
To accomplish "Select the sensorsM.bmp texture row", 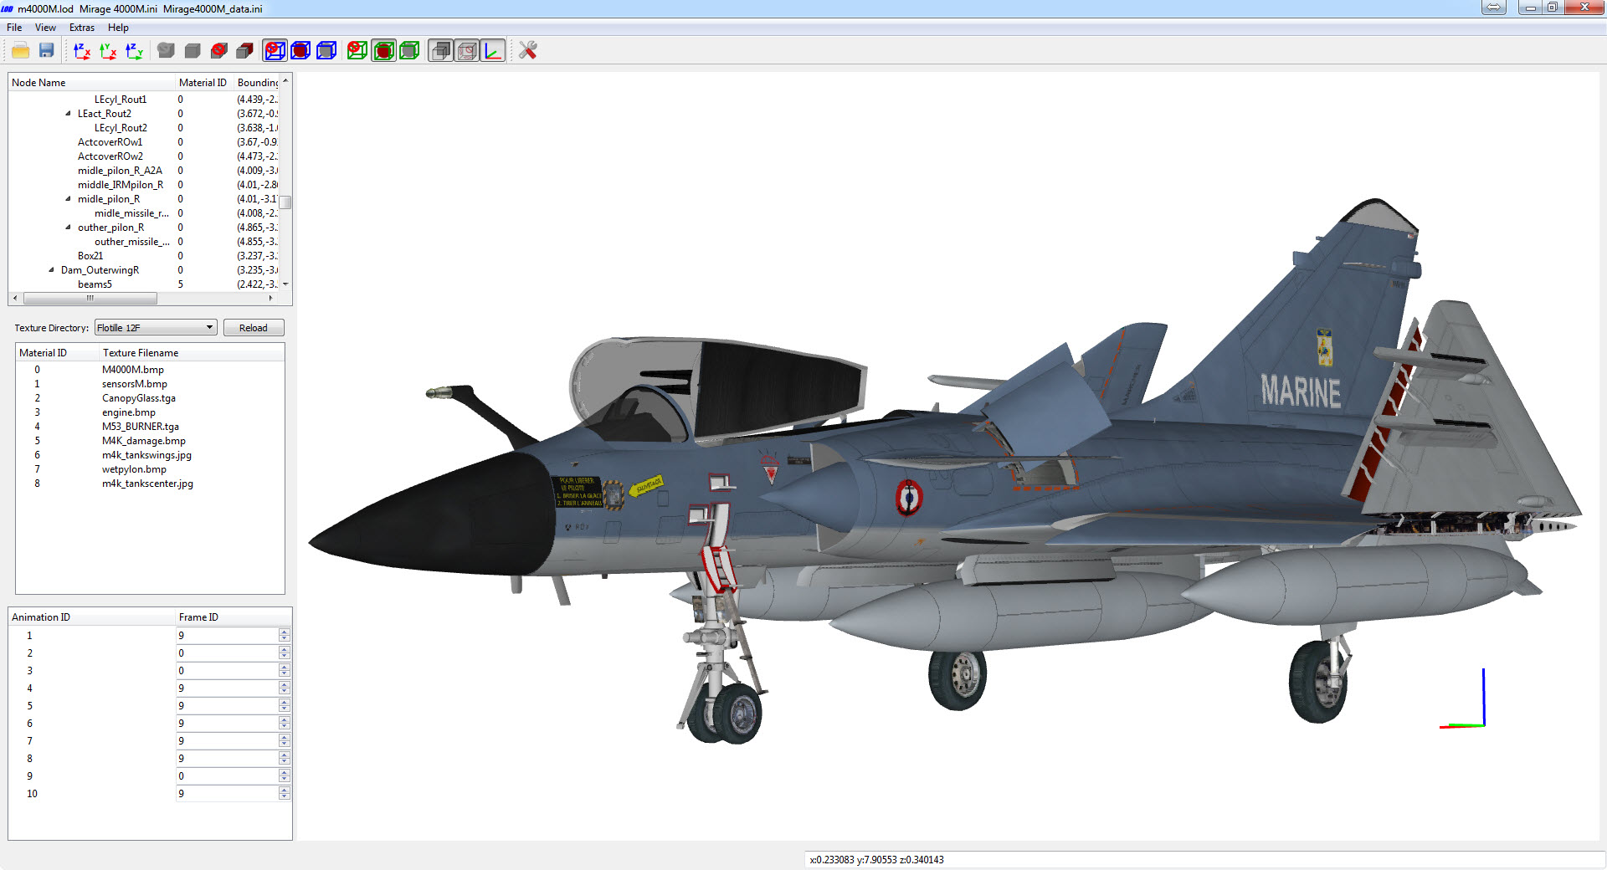I will pos(150,384).
